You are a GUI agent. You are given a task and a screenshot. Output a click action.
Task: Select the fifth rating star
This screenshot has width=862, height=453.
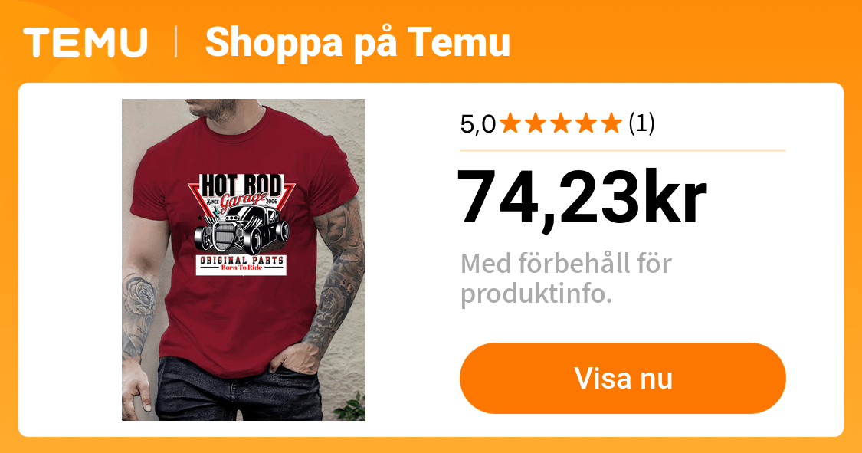tap(611, 123)
